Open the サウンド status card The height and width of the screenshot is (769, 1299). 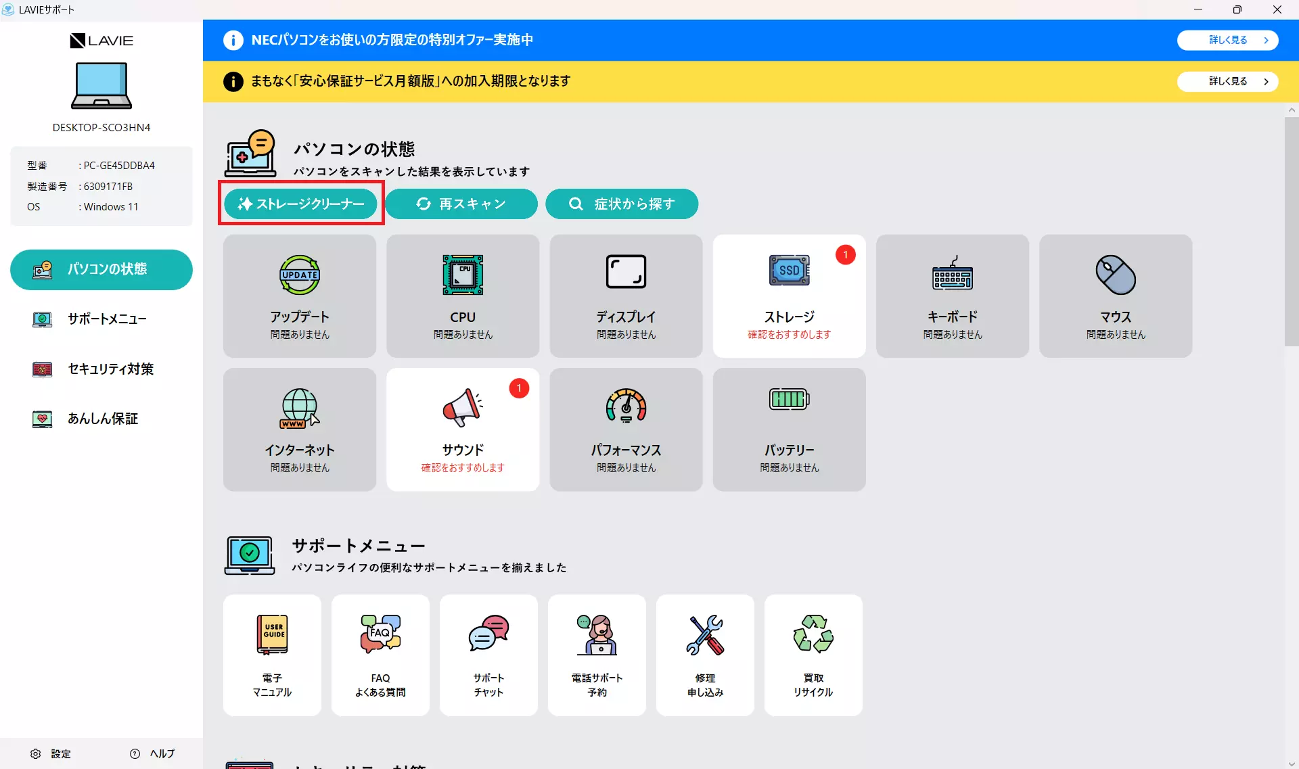(x=463, y=429)
